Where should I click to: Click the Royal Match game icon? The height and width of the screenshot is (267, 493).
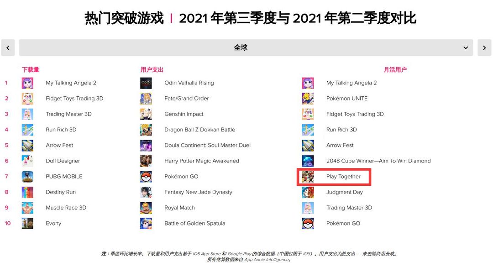146,208
